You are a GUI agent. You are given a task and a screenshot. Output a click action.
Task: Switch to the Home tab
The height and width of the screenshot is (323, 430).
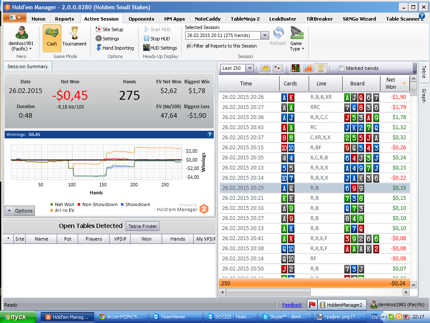[x=38, y=19]
